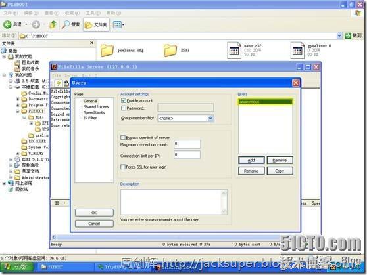Viewport: 367px width, 275px height.
Task: Open the address bar dropdown arrow
Action: [x=339, y=35]
